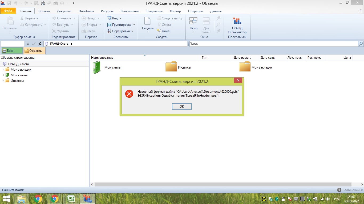Click the Создать папку button
Image resolution: width=364 pixels, height=204 pixels.
(x=170, y=18)
